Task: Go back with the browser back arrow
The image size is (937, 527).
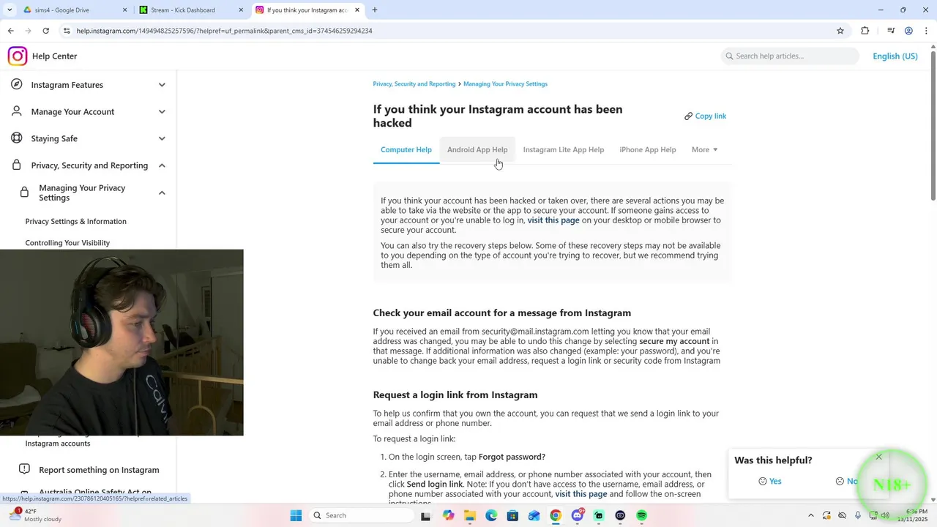Action: coord(10,31)
